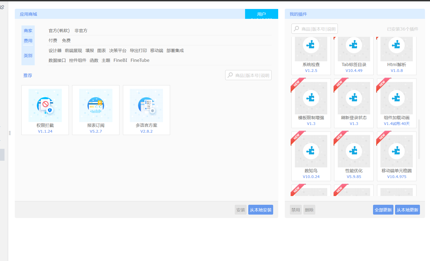Click the 我的插件 panel title
The width and height of the screenshot is (430, 261).
tap(298, 14)
